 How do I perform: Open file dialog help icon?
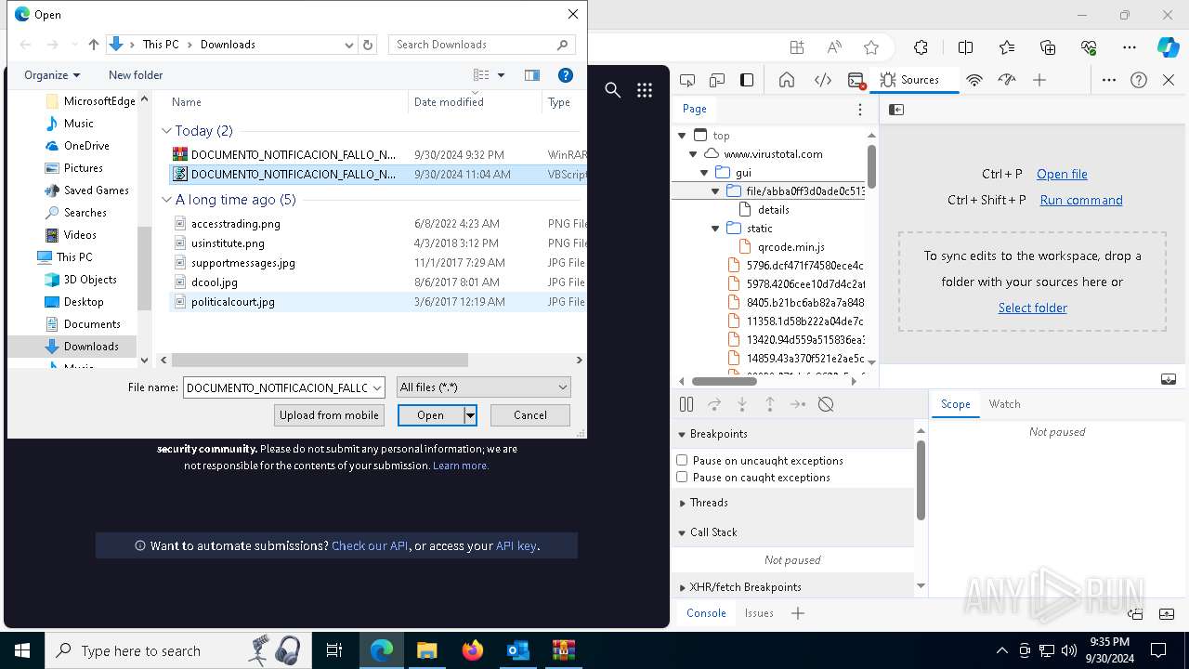point(565,75)
